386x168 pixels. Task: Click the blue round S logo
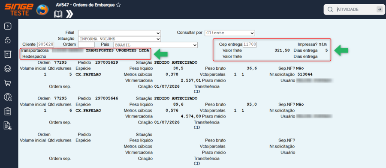click(42, 9)
